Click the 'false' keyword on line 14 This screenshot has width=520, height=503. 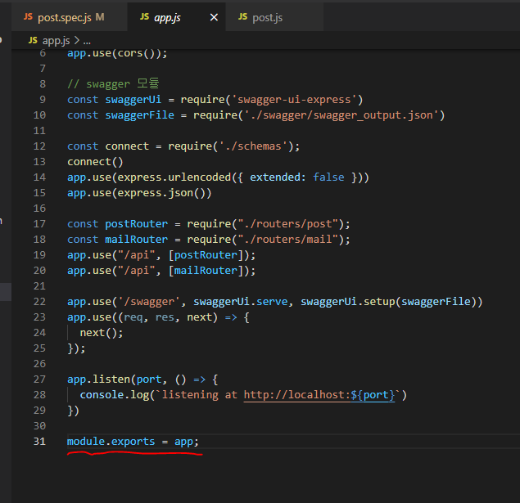coord(328,177)
